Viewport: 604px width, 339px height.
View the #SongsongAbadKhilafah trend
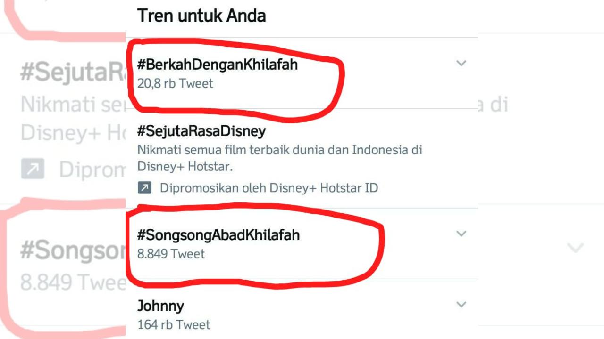coord(218,235)
